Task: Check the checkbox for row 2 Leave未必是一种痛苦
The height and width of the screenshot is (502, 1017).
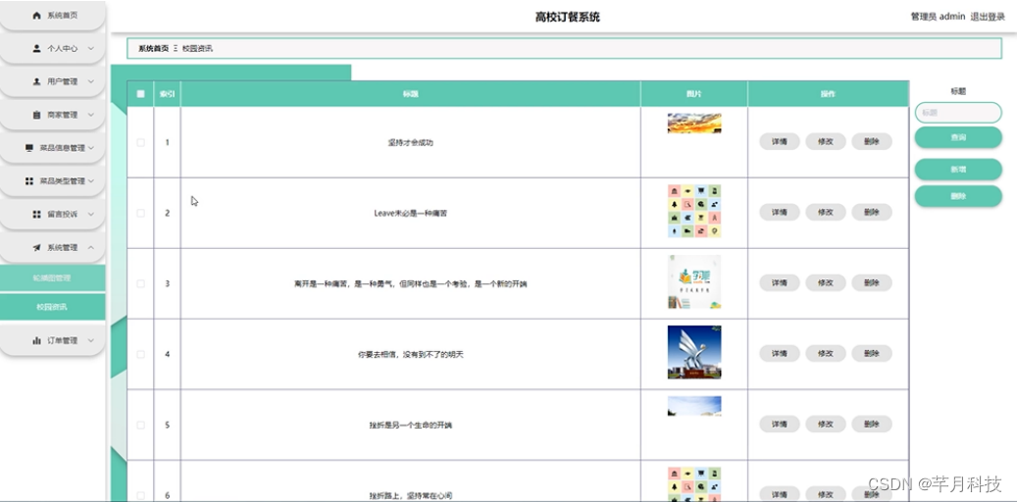Action: click(140, 214)
